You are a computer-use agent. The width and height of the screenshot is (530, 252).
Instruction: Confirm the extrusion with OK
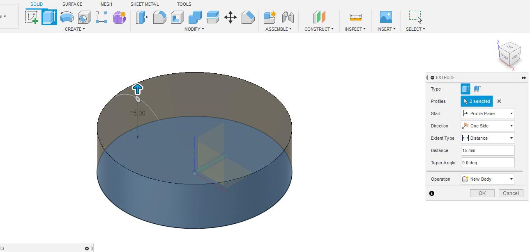[x=482, y=193]
